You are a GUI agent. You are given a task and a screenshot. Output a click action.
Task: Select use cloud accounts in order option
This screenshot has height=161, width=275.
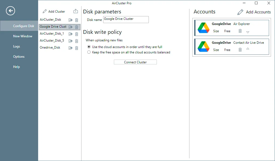[x=89, y=47]
